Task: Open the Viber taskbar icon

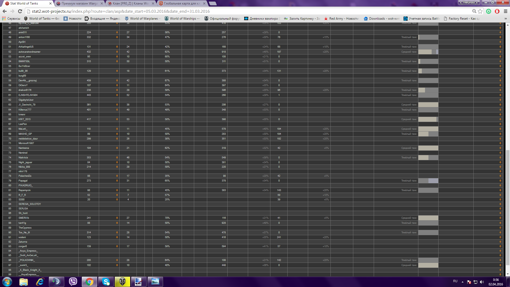Action: [x=73, y=282]
